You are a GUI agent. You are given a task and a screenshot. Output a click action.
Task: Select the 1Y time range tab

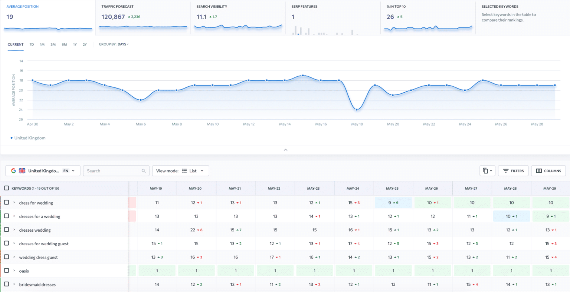point(75,44)
